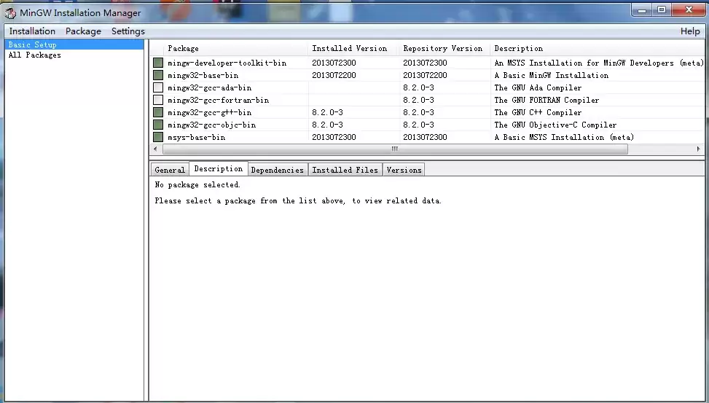Click 'A Basic MSYS Installation (meta)' description
The image size is (709, 403).
564,137
